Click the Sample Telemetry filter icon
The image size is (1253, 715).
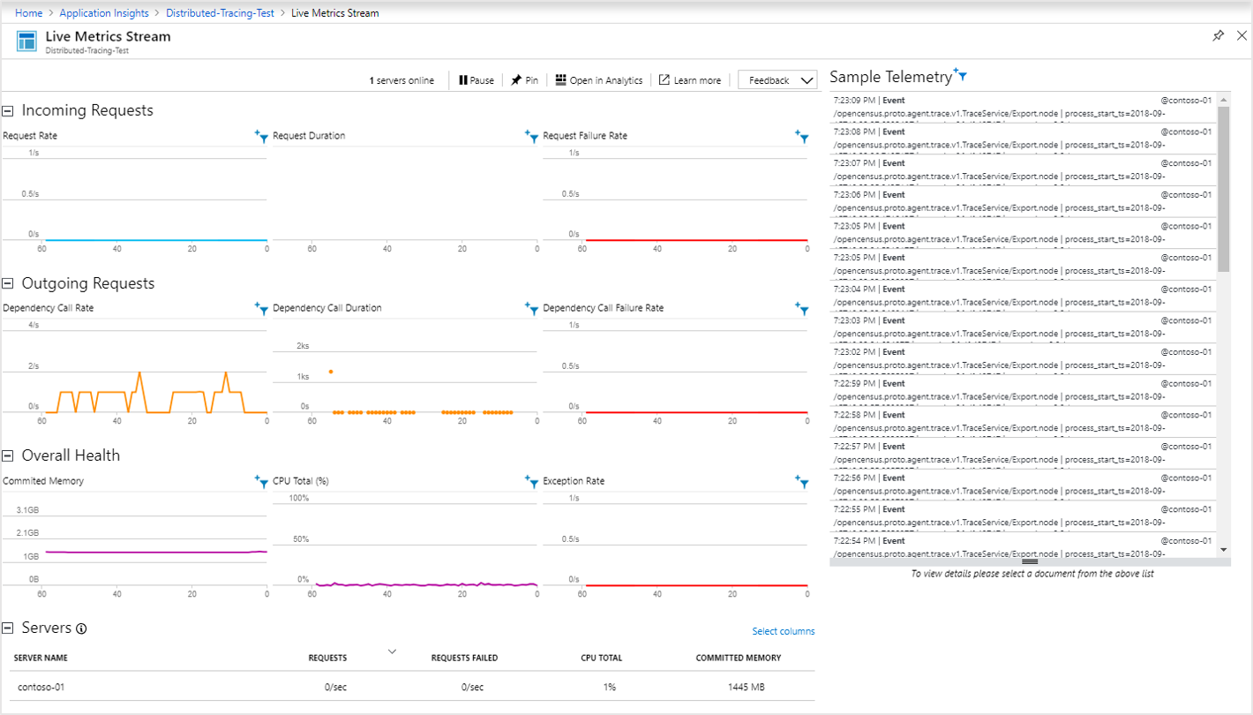[x=961, y=76]
